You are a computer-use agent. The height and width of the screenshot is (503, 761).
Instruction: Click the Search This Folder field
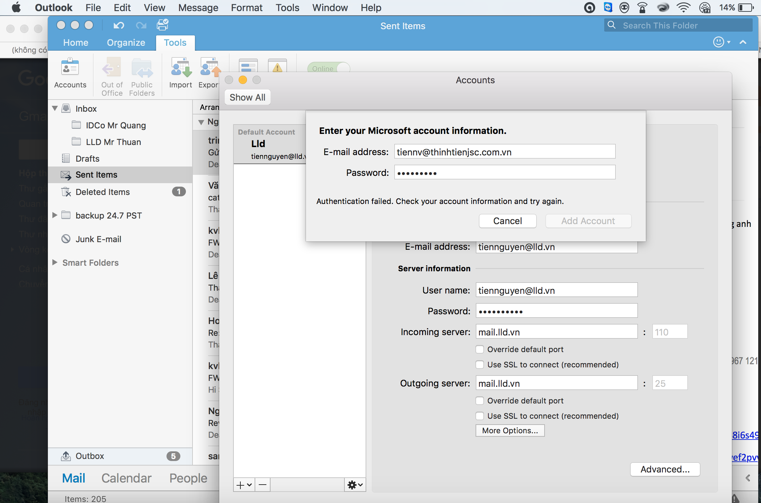pyautogui.click(x=678, y=25)
